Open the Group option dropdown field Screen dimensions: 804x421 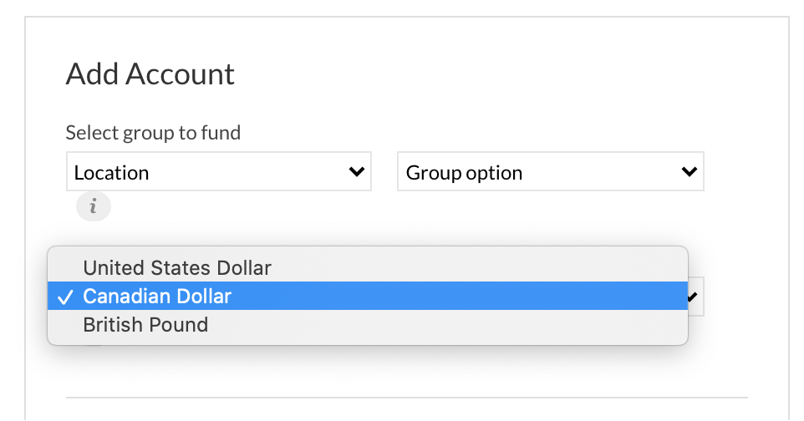[x=551, y=171]
